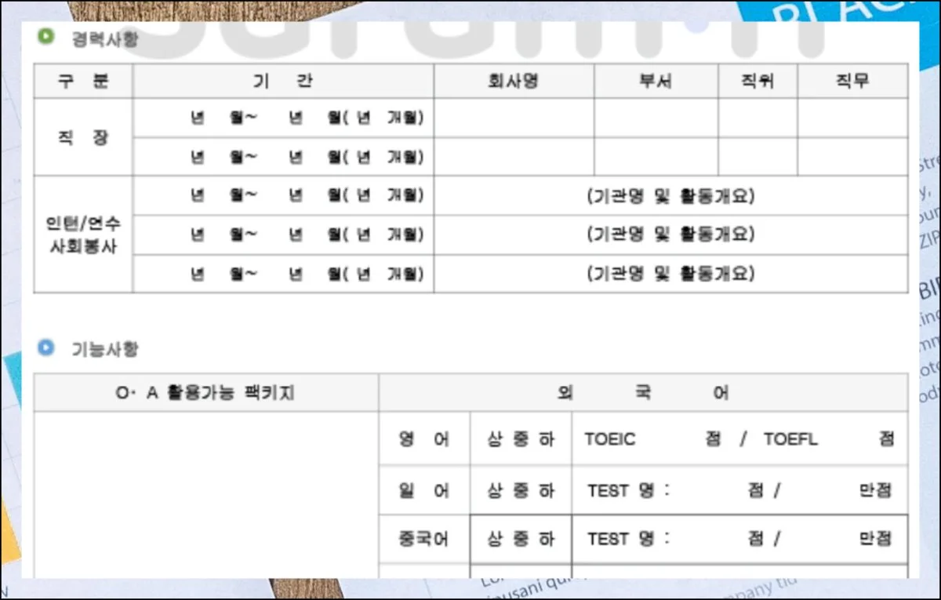Click the blue bullet icon beside 기능사항
This screenshot has height=600, width=941.
(46, 347)
